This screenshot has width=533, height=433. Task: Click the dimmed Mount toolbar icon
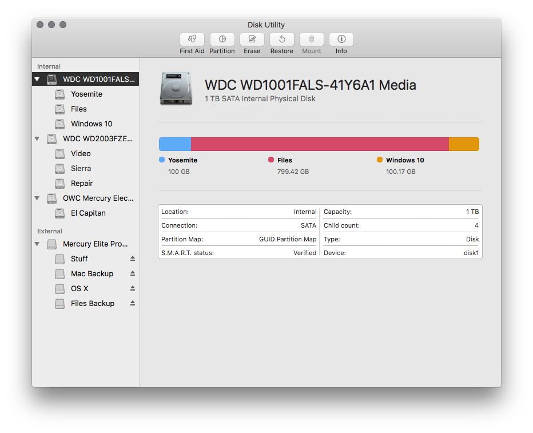(x=311, y=39)
